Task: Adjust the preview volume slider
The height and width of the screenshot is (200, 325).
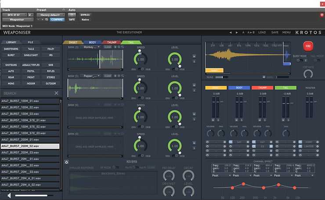Action: coord(34,195)
